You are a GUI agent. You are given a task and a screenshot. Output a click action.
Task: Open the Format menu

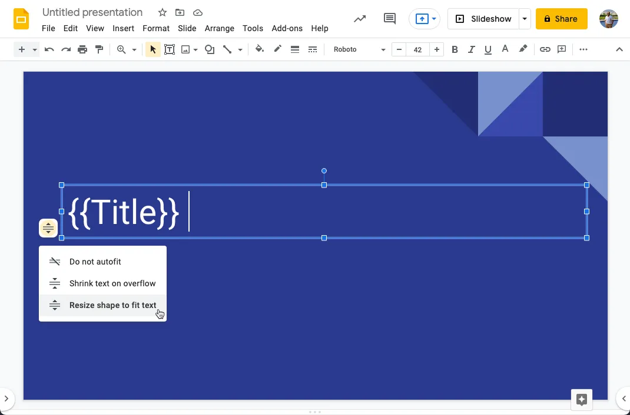point(155,28)
